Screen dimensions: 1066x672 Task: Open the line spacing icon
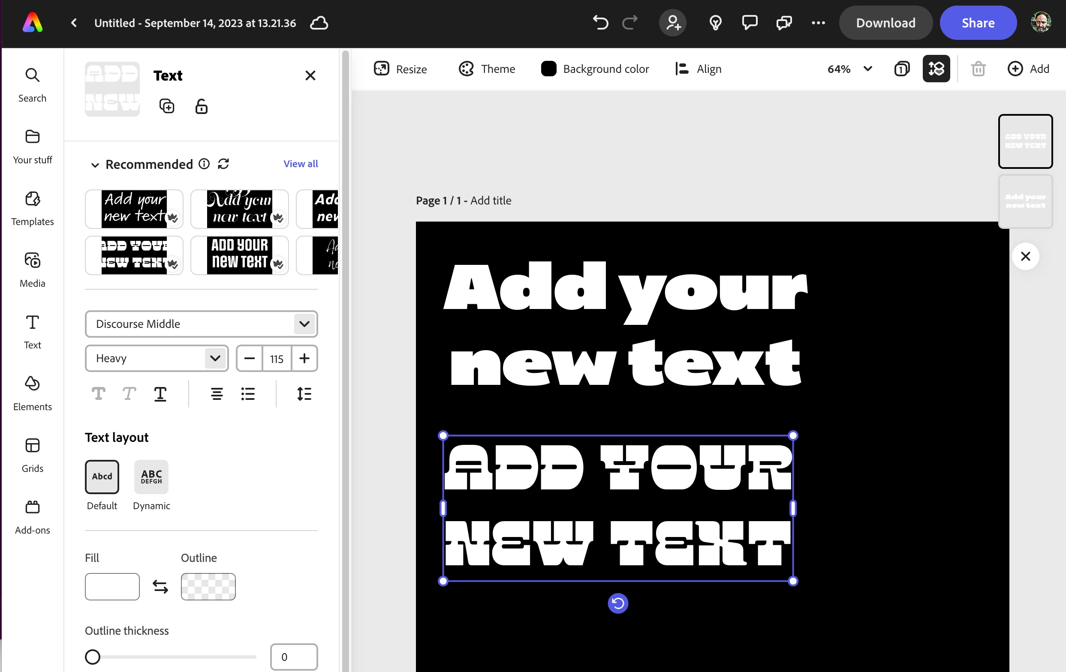click(304, 394)
